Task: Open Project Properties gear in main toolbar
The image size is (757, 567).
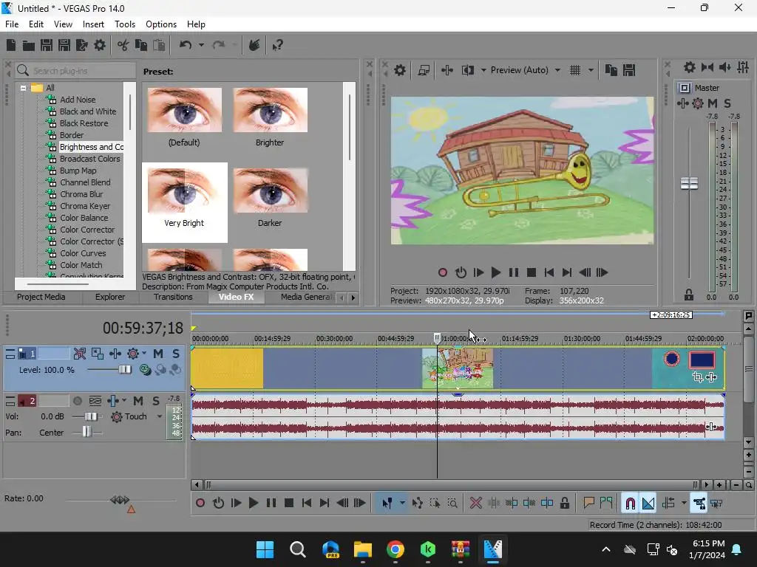Action: pyautogui.click(x=100, y=45)
